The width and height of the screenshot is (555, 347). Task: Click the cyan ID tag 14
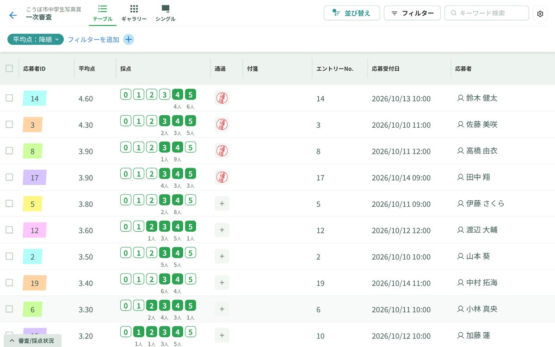[x=35, y=98]
